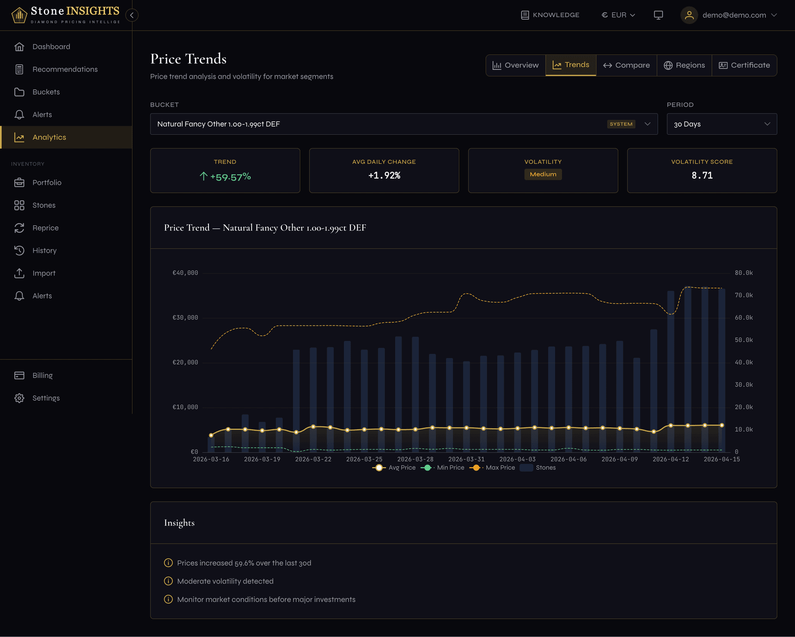Click the Certificate button

pyautogui.click(x=744, y=65)
